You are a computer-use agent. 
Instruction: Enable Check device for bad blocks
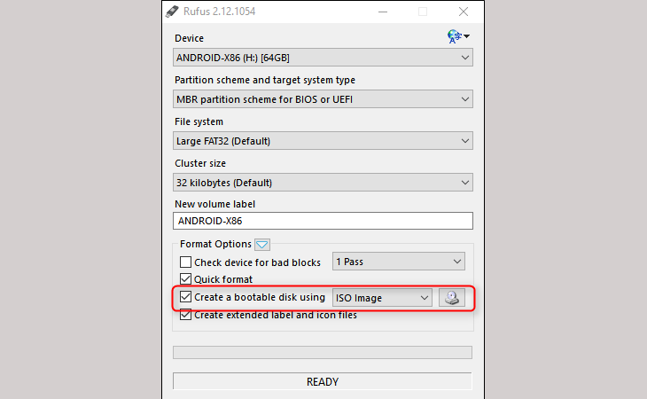tap(186, 262)
